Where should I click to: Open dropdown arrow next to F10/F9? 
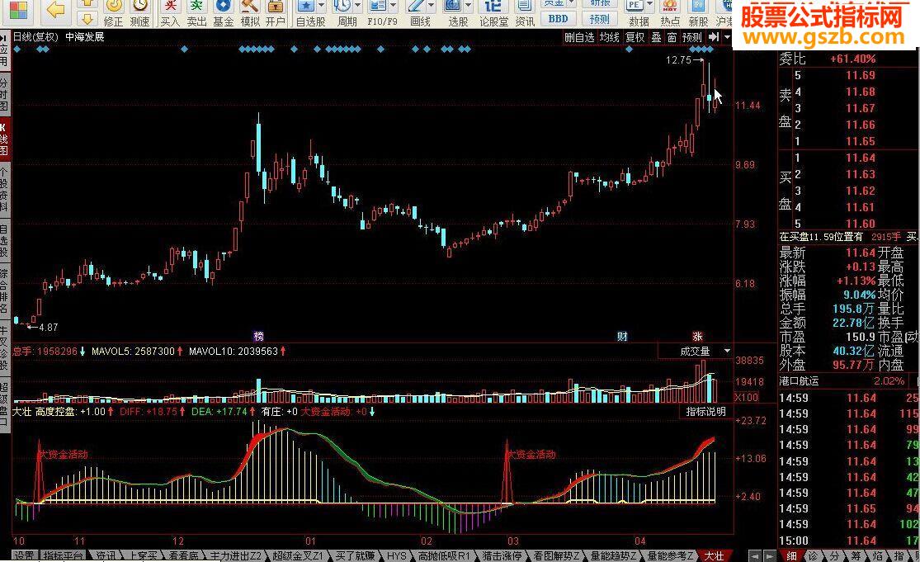coord(394,6)
